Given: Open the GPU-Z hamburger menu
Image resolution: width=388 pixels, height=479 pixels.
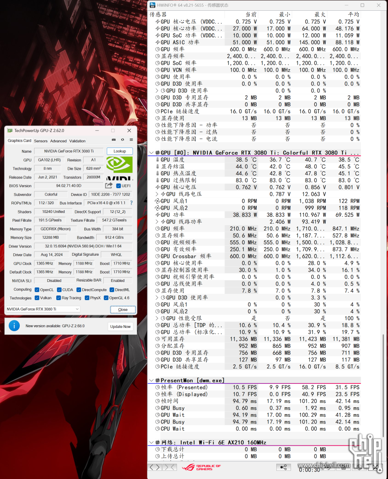Looking at the screenshot, I should coord(131,140).
